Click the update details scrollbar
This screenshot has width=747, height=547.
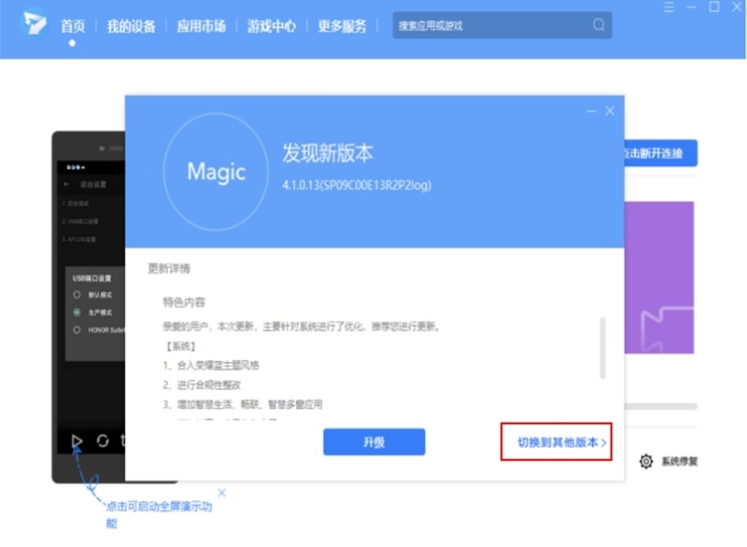602,348
